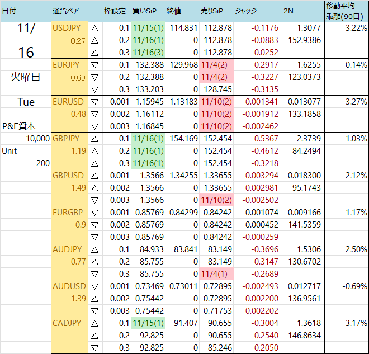Click the 2N column header

click(288, 11)
